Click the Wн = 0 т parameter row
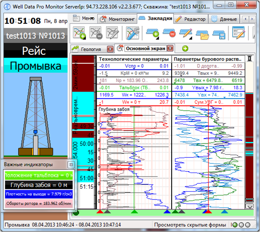 (x=134, y=102)
